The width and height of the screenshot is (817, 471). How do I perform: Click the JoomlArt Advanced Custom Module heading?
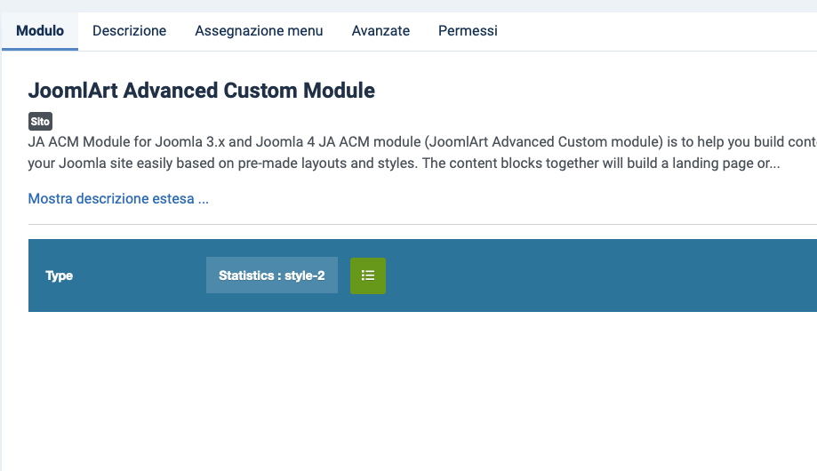pyautogui.click(x=202, y=91)
